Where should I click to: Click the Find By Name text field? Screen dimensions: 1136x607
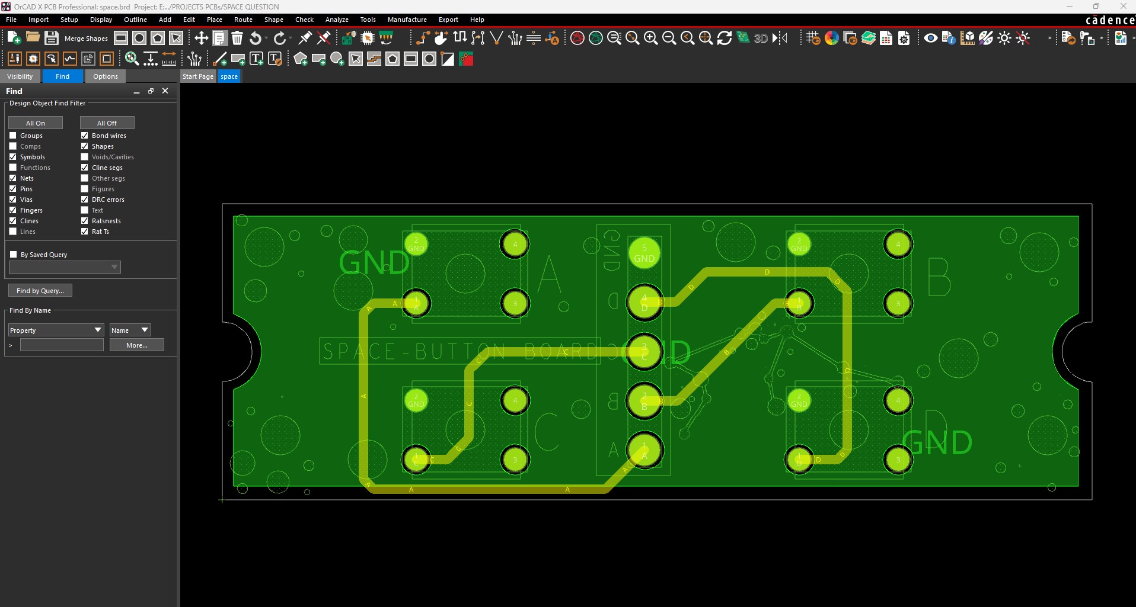point(62,345)
